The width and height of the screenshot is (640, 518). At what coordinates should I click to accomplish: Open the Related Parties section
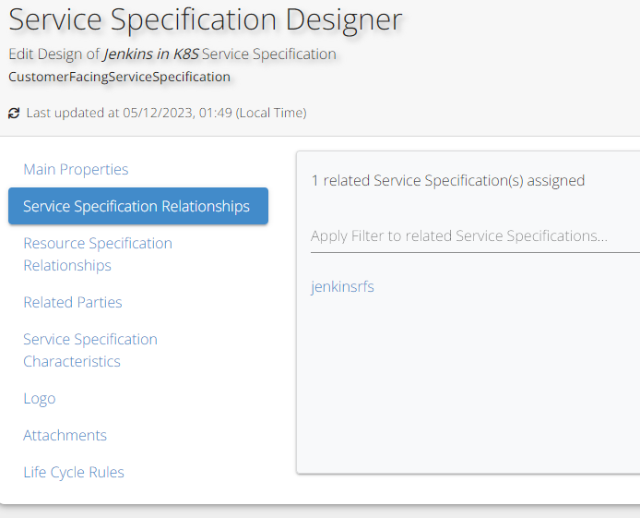click(73, 302)
